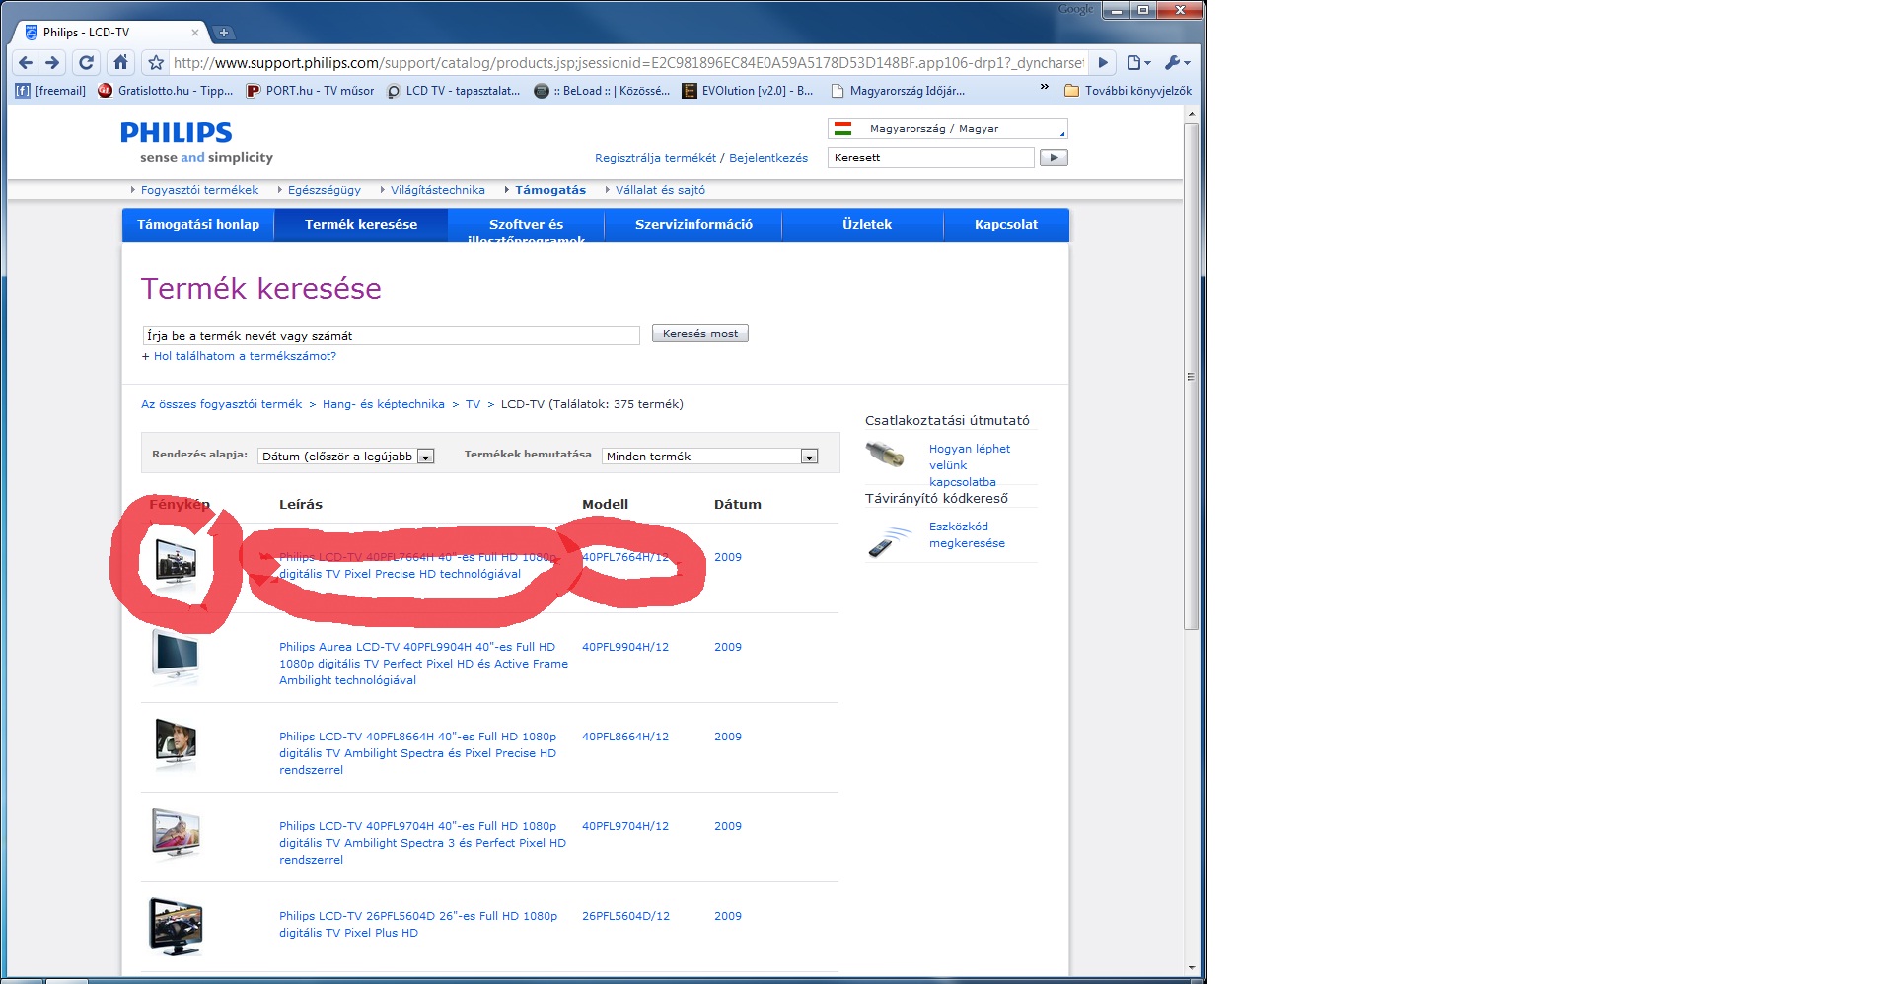Click the Go arrow beside the address bar
Screen dimensions: 1894x984
1103,63
